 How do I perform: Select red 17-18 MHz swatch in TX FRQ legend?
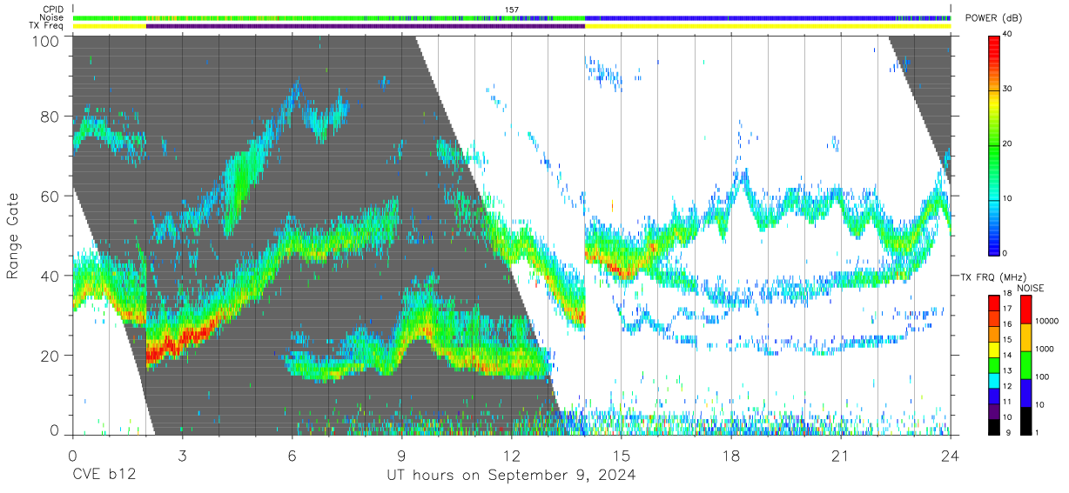click(993, 303)
